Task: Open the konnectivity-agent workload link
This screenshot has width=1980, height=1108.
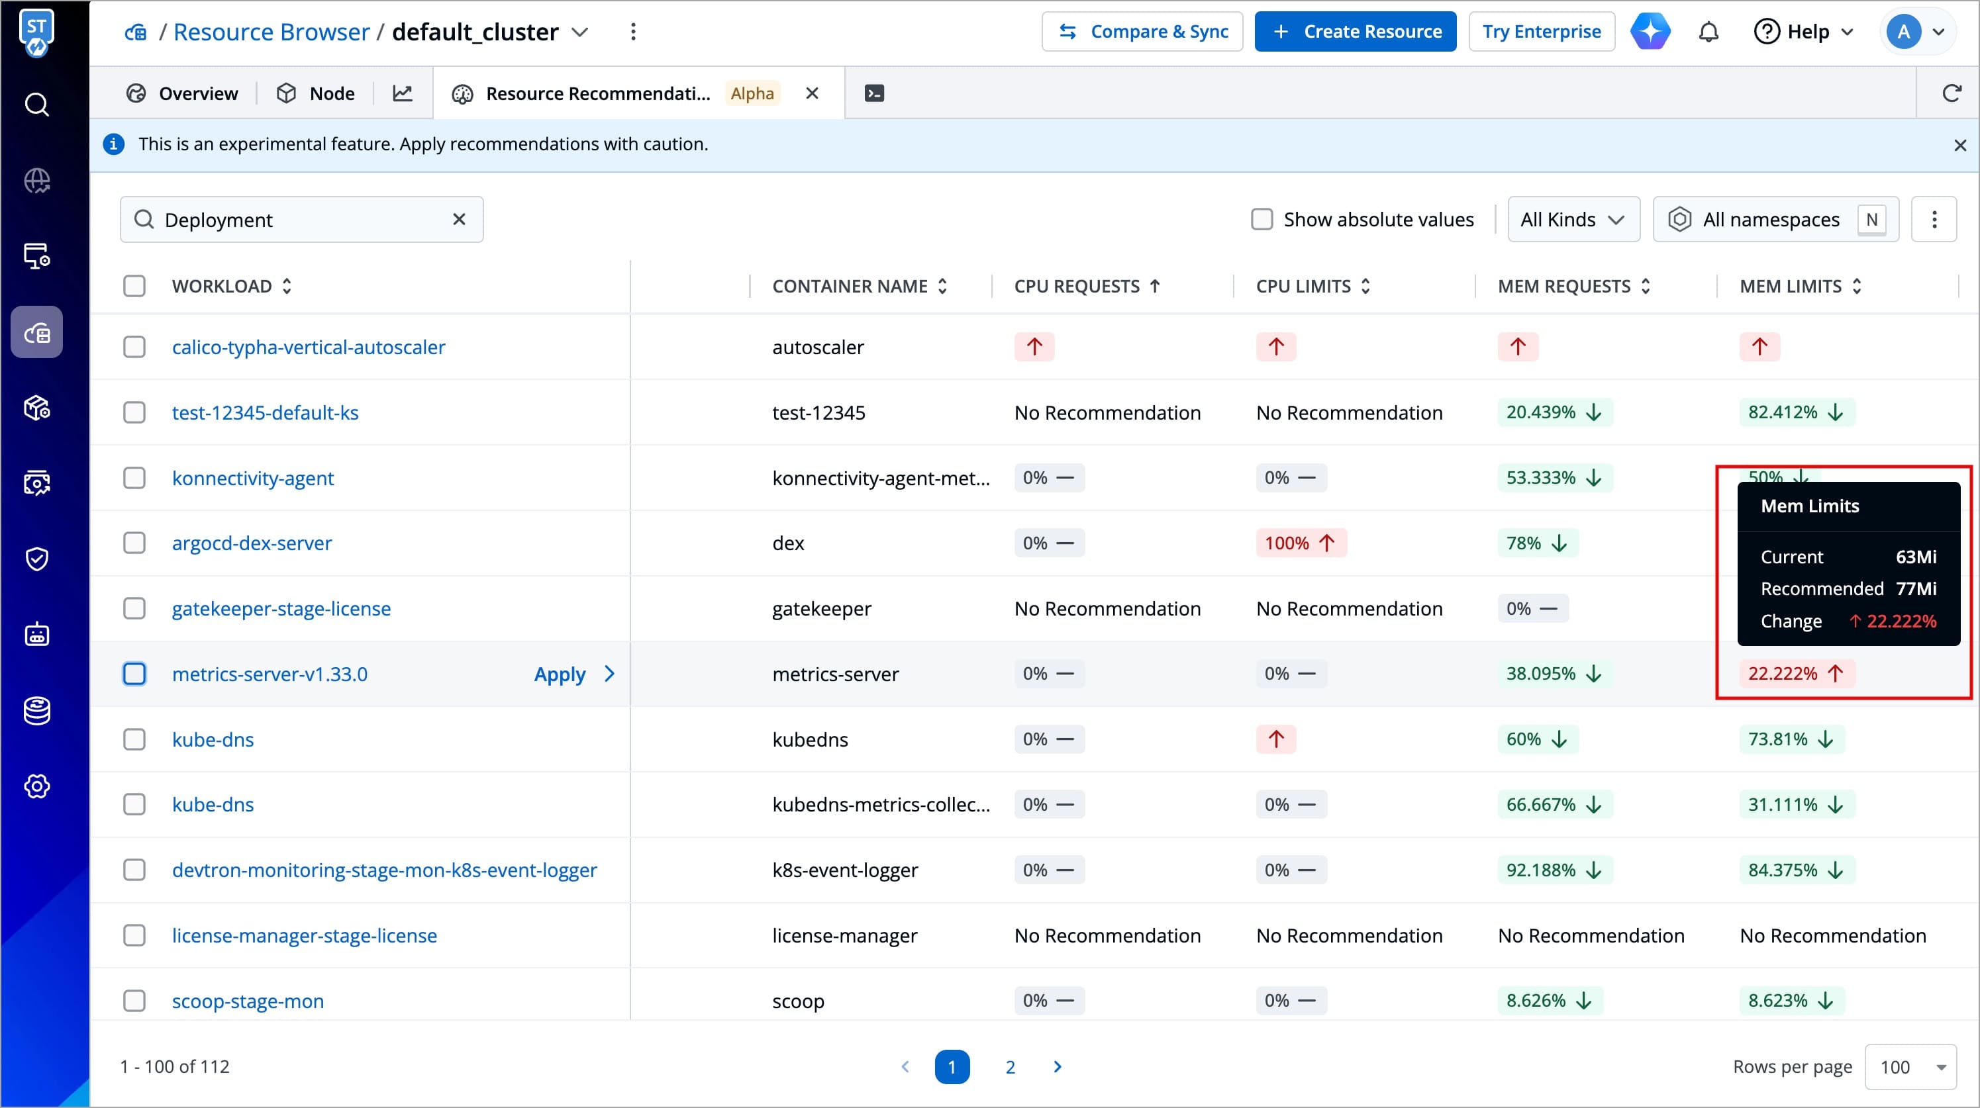Action: tap(253, 478)
